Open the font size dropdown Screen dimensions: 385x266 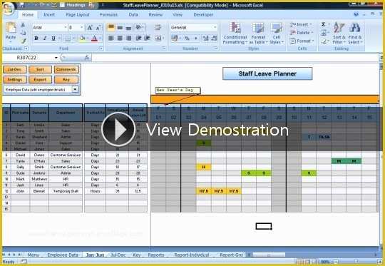82,27
